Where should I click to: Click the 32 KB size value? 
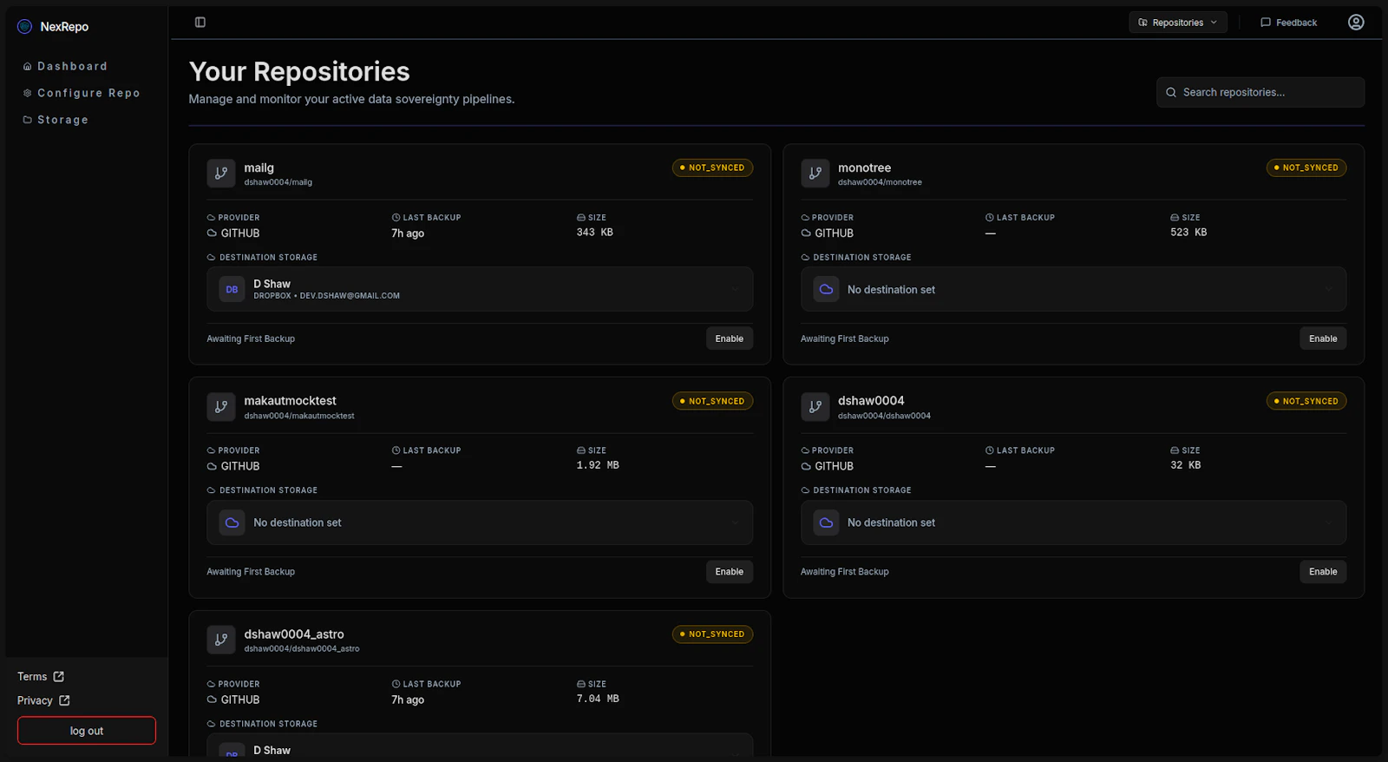coord(1186,465)
